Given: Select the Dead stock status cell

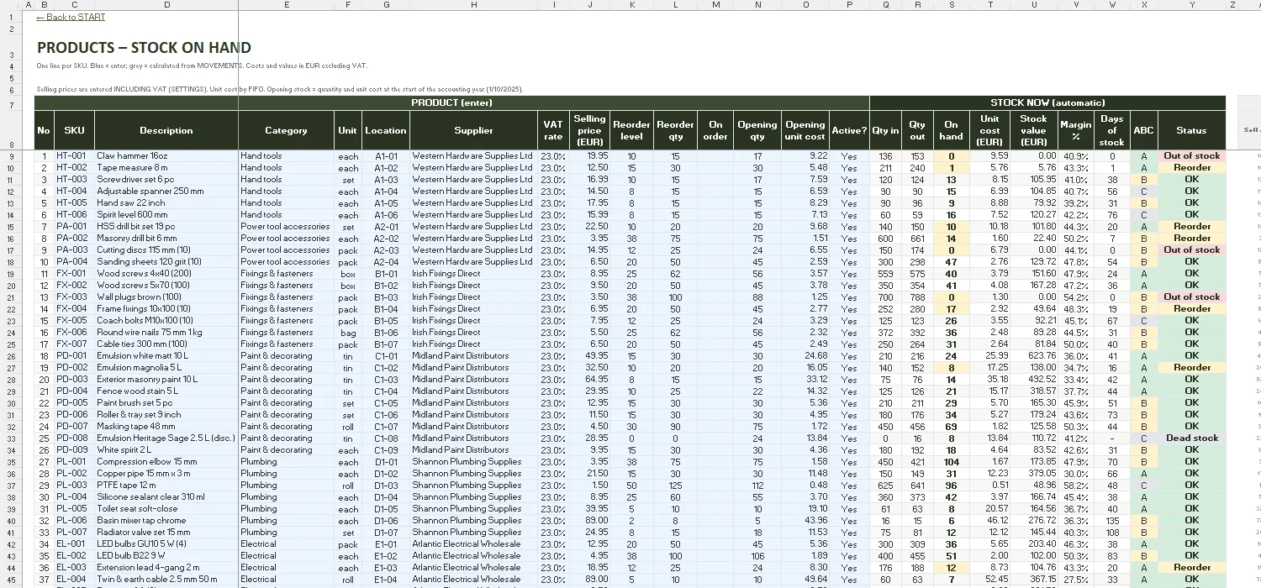Looking at the screenshot, I should click(x=1191, y=438).
